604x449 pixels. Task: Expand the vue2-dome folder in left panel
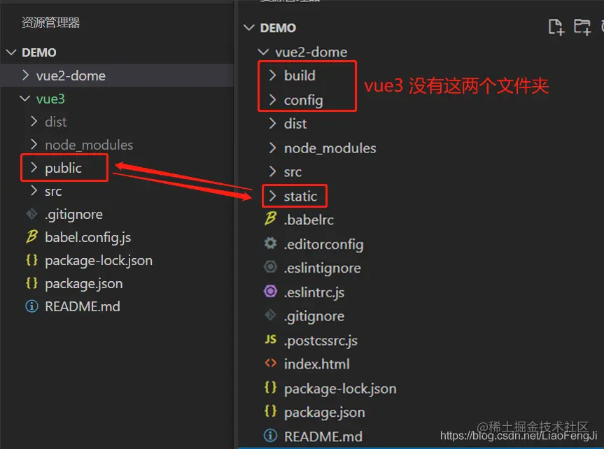tap(25, 75)
